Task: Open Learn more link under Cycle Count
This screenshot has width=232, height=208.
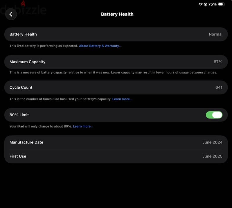Action: click(x=122, y=99)
